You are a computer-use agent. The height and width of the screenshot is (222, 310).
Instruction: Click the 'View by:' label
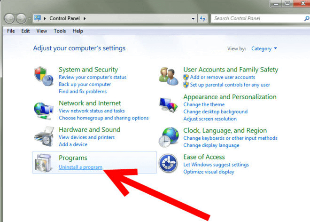236,49
